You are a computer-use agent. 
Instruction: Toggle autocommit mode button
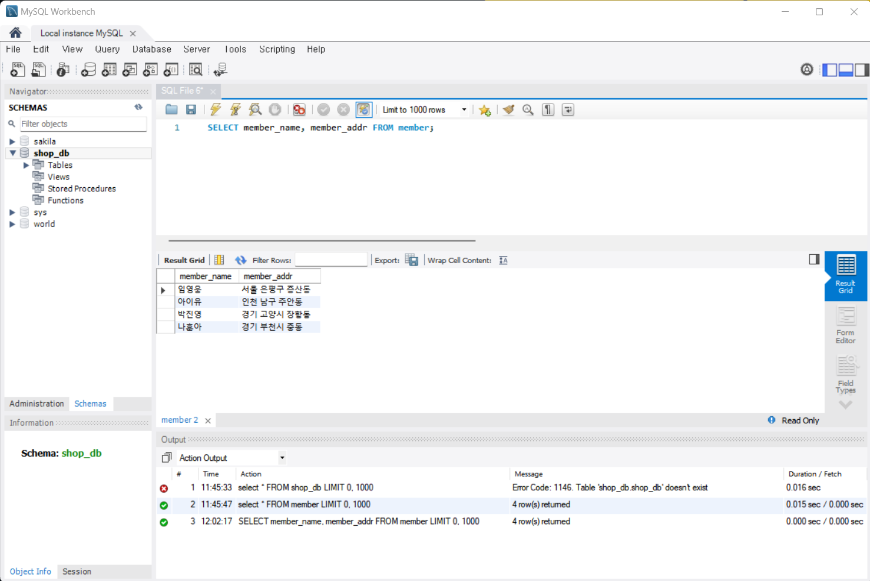pyautogui.click(x=363, y=109)
